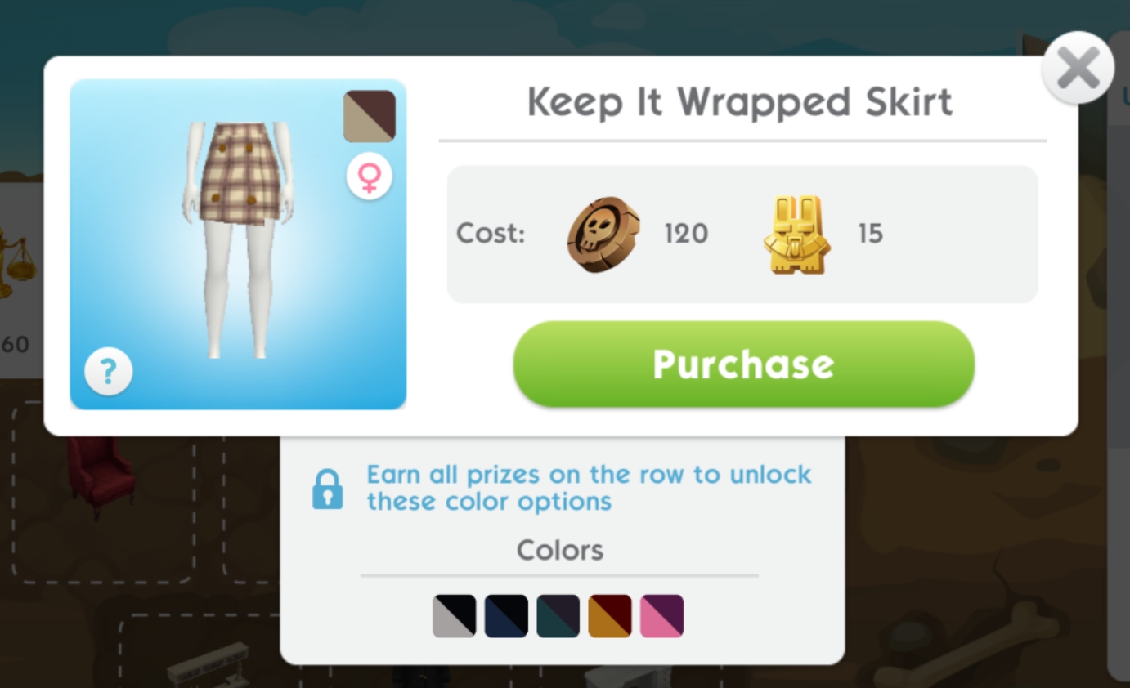Click the brown and tan color swatch
Viewport: 1130px width, 688px height.
pos(370,116)
